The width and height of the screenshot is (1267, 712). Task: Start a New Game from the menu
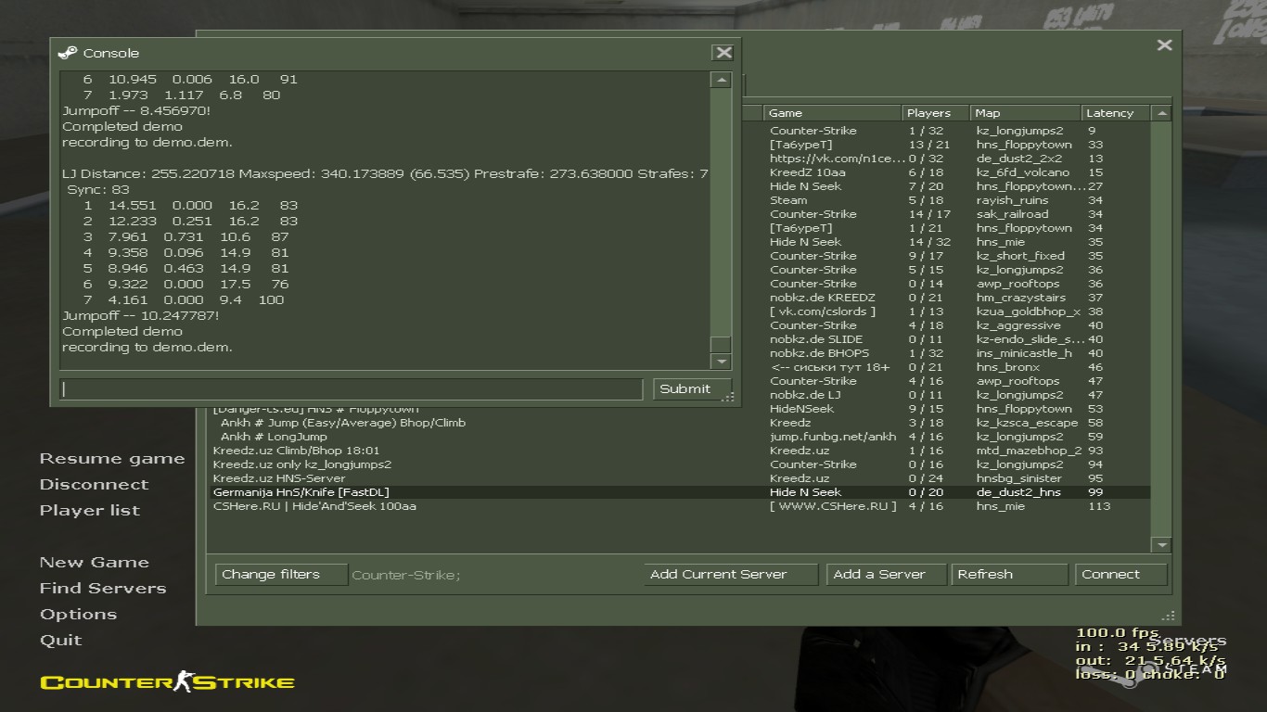95,563
